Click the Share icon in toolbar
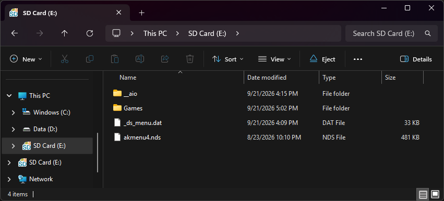The image size is (444, 201). (x=165, y=59)
